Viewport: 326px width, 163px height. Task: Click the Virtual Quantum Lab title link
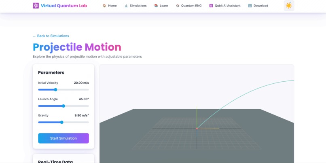coord(64,6)
